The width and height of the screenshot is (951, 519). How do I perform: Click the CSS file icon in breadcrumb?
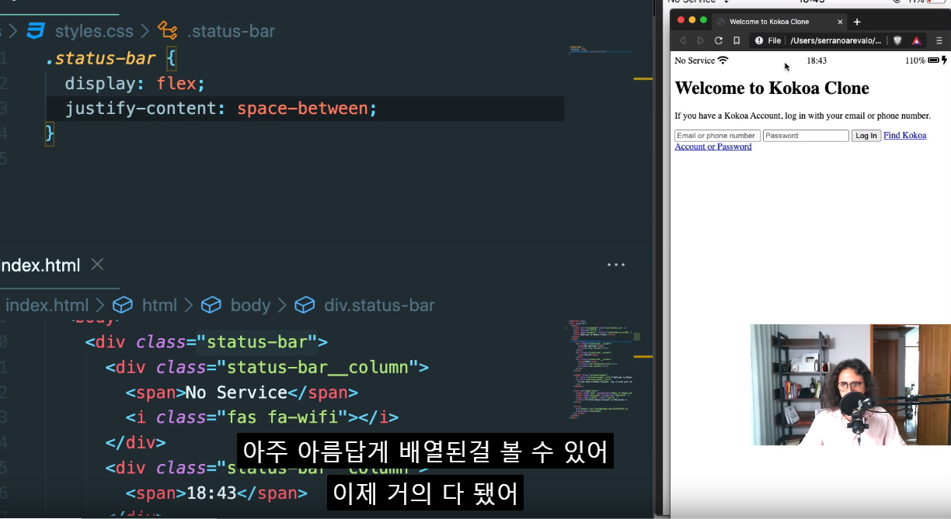(x=37, y=31)
